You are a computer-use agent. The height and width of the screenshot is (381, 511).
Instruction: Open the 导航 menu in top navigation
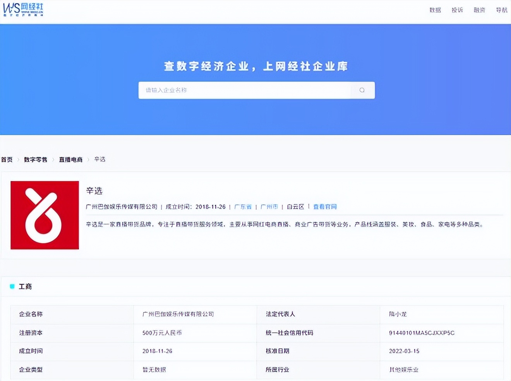click(502, 10)
